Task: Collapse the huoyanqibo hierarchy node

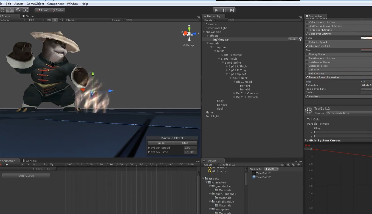Action: pos(204,32)
